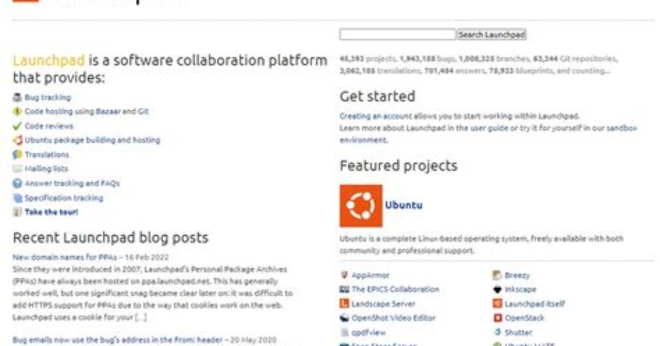Click the EPICS Collaboration project icon
The image size is (660, 346).
click(x=344, y=289)
